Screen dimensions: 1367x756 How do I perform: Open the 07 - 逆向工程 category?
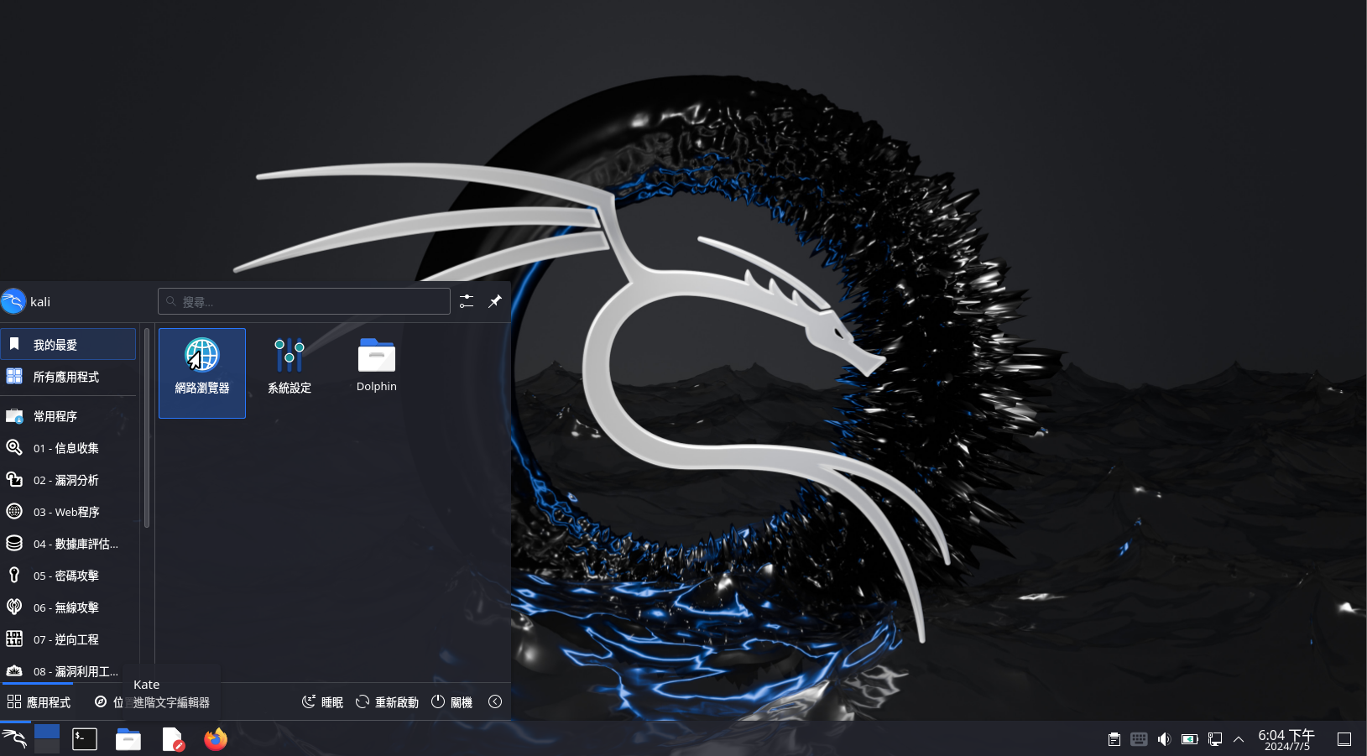(x=68, y=639)
